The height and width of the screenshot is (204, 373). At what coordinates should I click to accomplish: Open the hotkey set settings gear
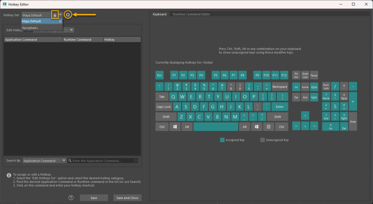(68, 15)
